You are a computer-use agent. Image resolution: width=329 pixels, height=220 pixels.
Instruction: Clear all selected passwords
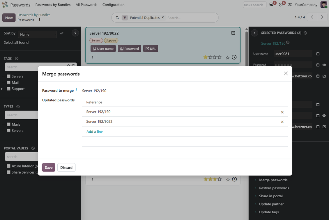(x=305, y=33)
